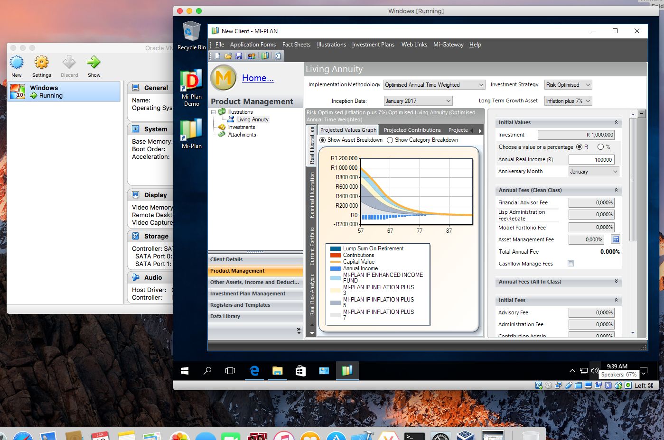Click the New document toolbar icon

tap(218, 56)
